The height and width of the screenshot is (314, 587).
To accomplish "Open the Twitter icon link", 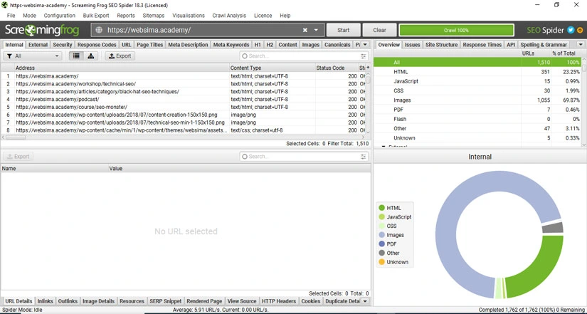I will tap(571, 30).
